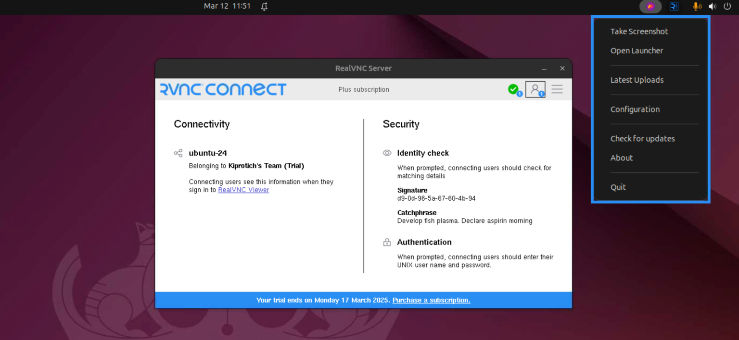Choose Check for updates in the menu
Viewport: 739px width, 340px height.
coord(642,138)
